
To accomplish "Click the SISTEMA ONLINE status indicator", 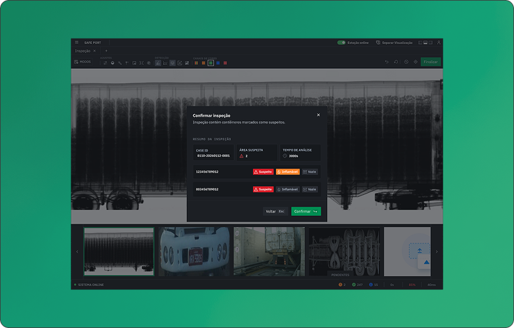I will (x=89, y=285).
